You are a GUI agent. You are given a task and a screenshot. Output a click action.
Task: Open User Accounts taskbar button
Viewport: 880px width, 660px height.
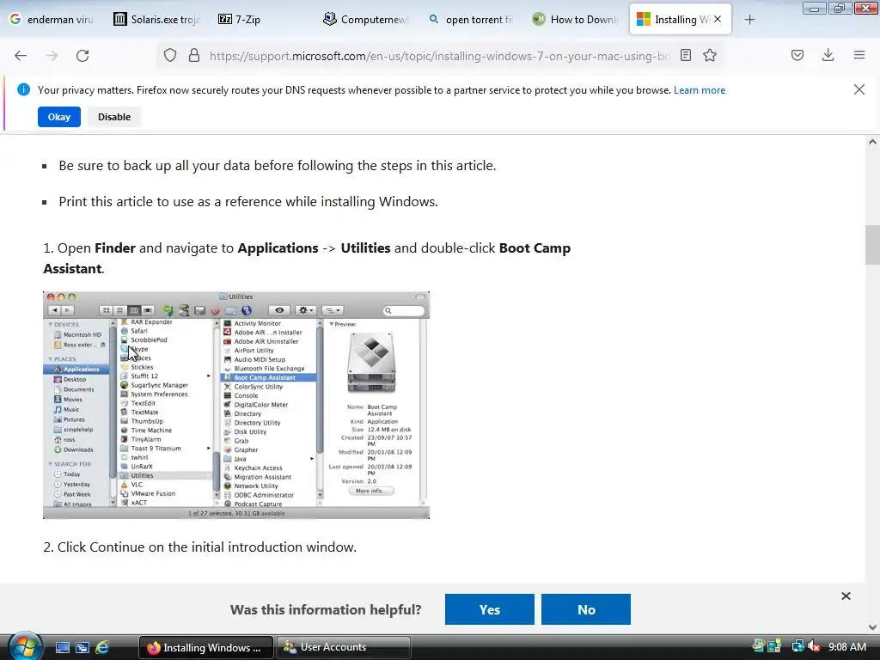343,647
